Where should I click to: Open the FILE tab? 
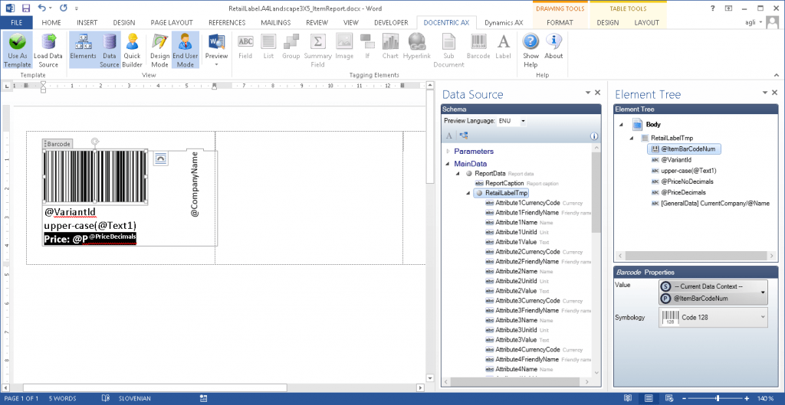[x=17, y=22]
